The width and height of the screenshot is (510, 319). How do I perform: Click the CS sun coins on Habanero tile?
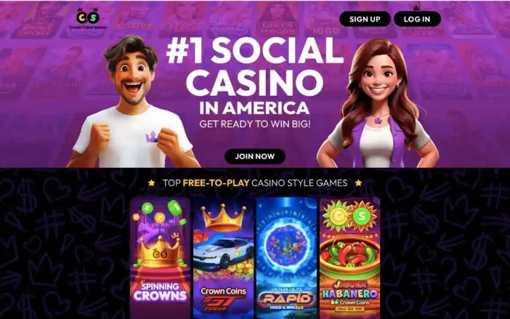350,215
